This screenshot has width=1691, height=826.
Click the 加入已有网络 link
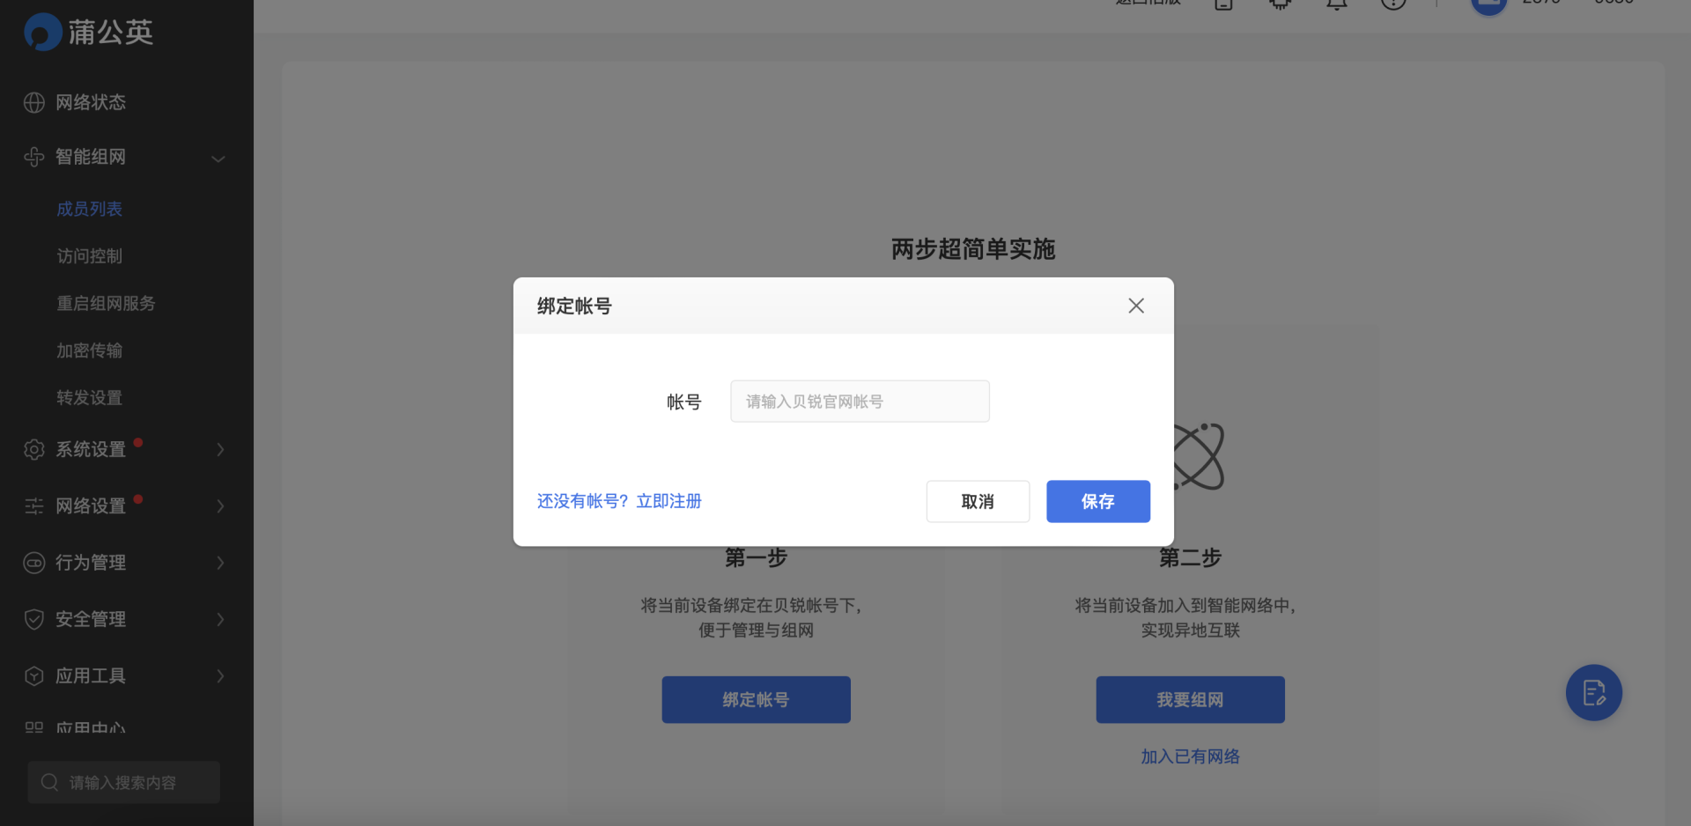pos(1190,756)
